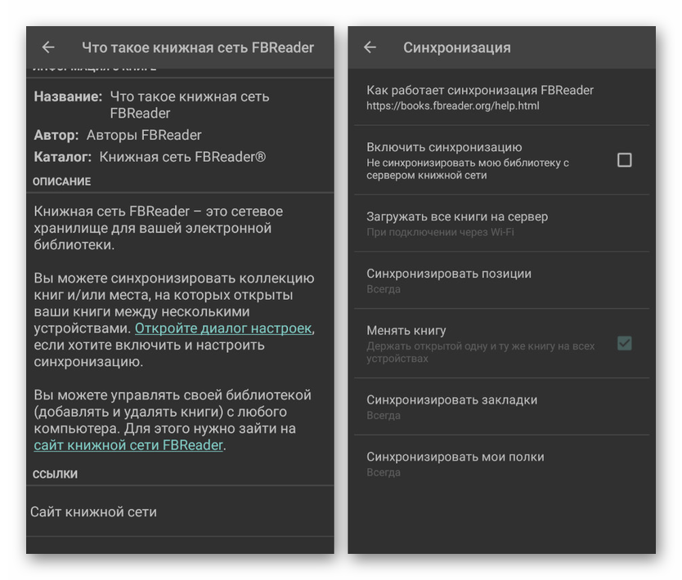The width and height of the screenshot is (682, 580).
Task: Open the Синхронизировать закладки setting
Action: [451, 406]
